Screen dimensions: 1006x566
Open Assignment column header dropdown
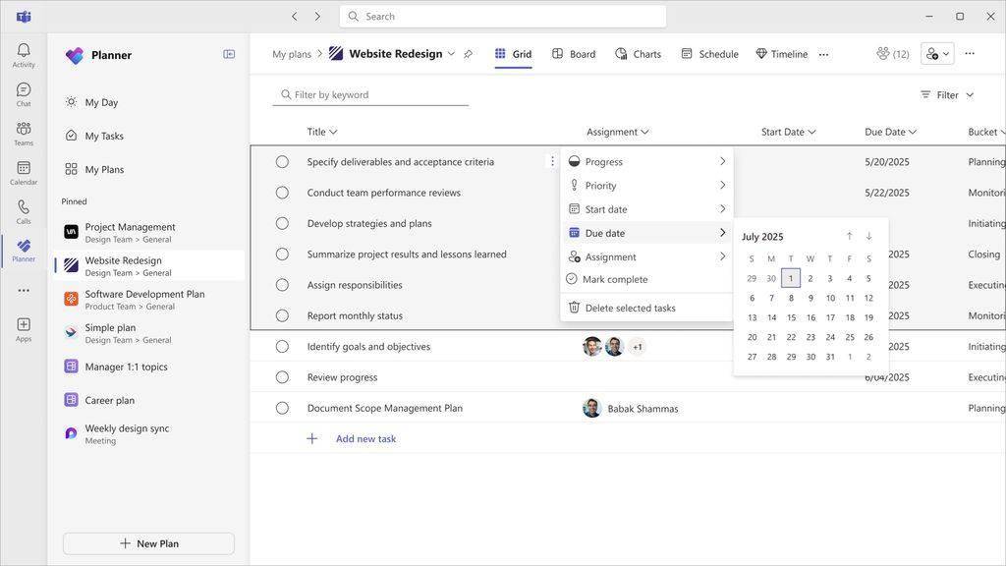618,132
